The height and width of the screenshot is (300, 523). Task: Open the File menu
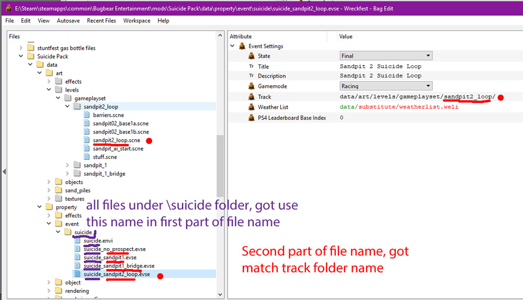tap(9, 21)
